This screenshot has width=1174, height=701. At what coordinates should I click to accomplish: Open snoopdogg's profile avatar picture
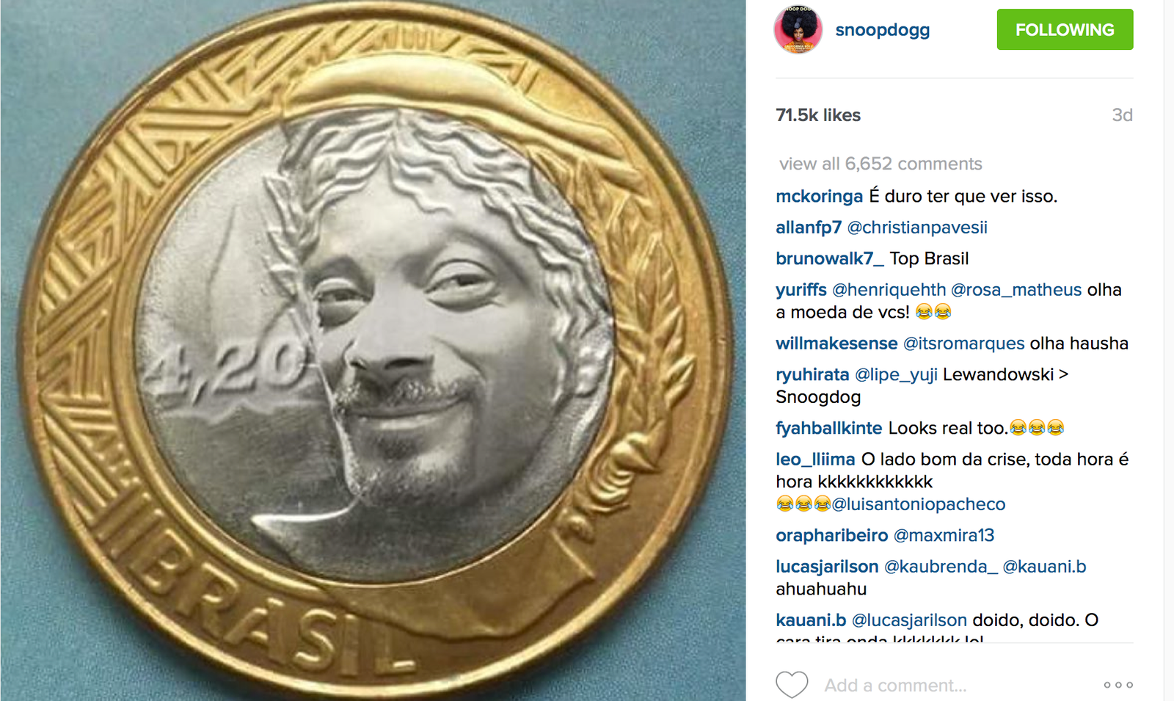[x=798, y=30]
